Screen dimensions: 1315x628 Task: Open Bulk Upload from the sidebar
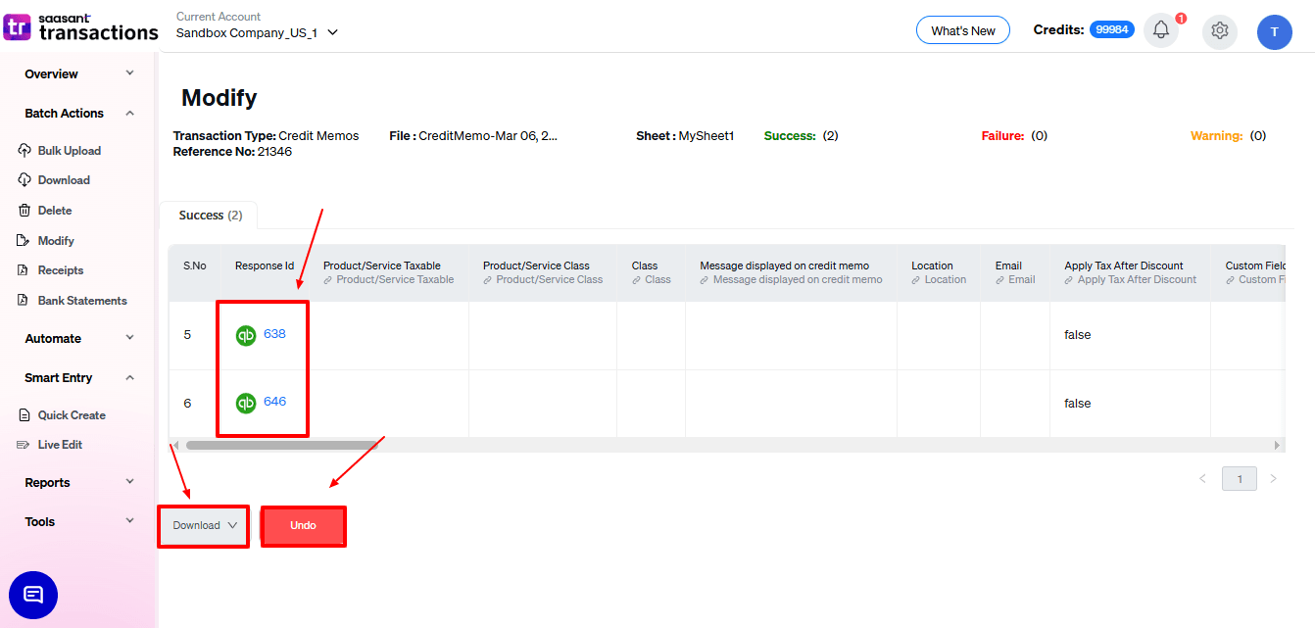(x=69, y=151)
